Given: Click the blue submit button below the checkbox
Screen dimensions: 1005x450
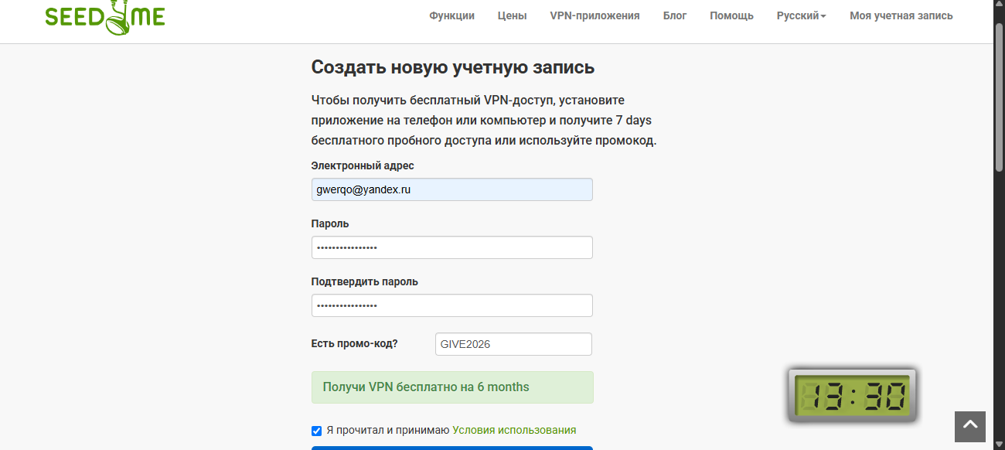Looking at the screenshot, I should coord(451,448).
